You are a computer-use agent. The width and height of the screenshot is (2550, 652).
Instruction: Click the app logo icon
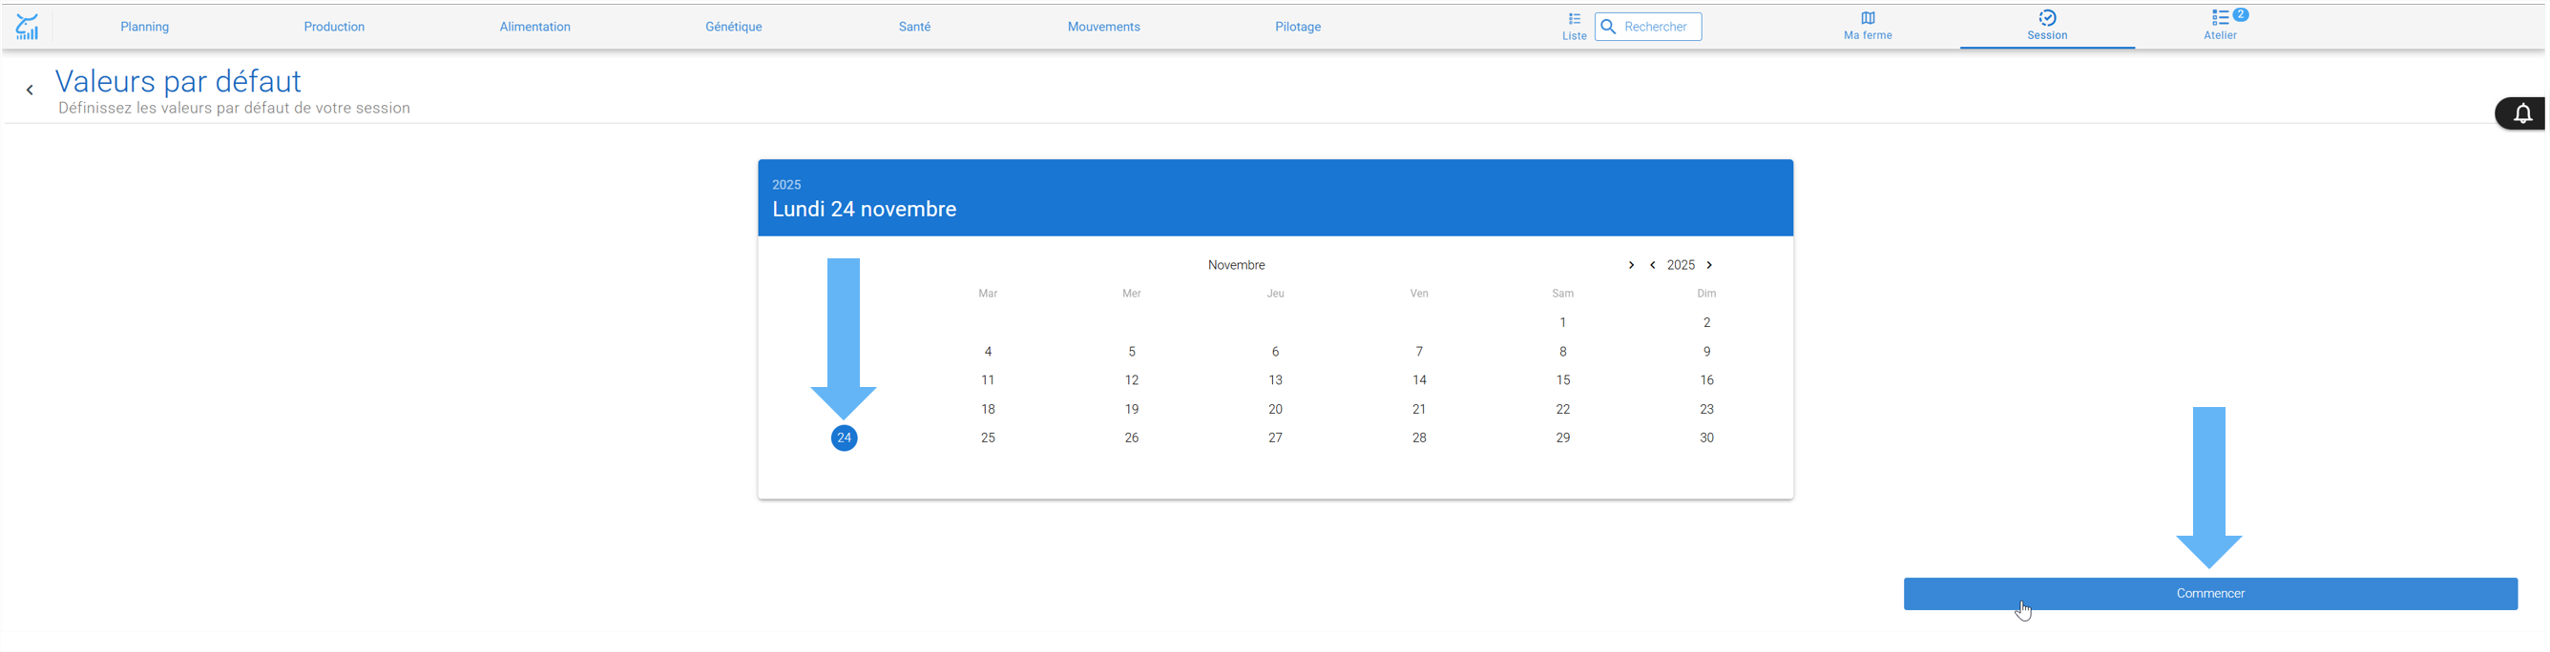[27, 27]
